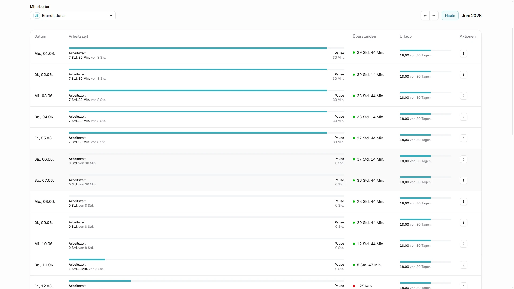Click the date So., 07.06.
The width and height of the screenshot is (514, 289).
click(x=44, y=180)
